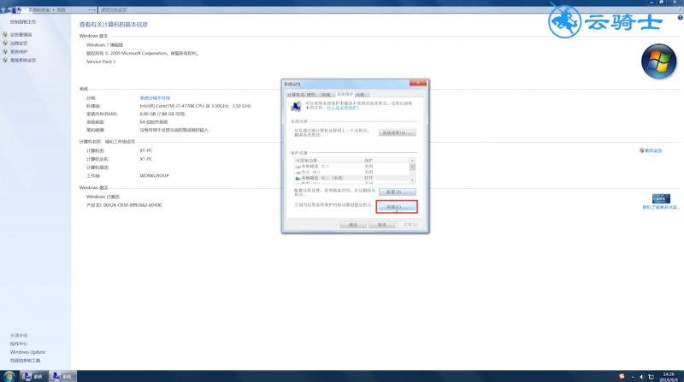Click the system drive icon for (E:)
The image size is (684, 382).
298,178
